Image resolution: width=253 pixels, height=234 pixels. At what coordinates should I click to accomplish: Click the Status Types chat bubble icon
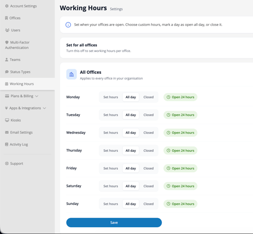[7, 72]
